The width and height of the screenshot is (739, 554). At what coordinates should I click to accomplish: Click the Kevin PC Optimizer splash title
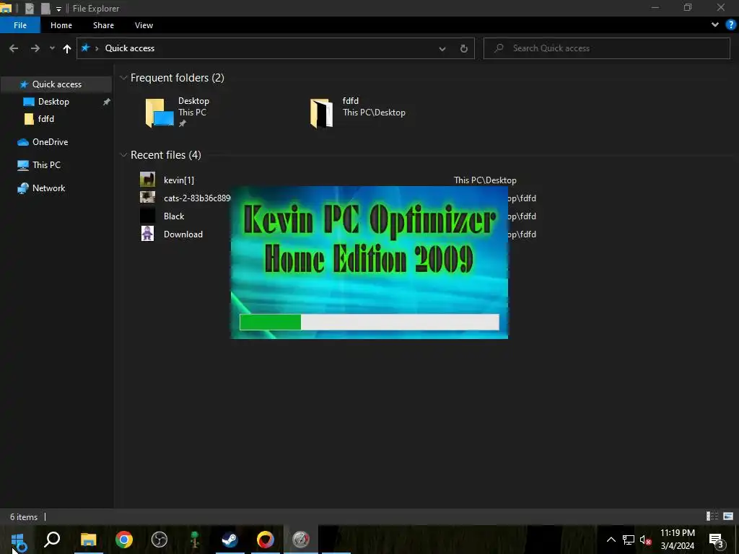[x=369, y=238]
